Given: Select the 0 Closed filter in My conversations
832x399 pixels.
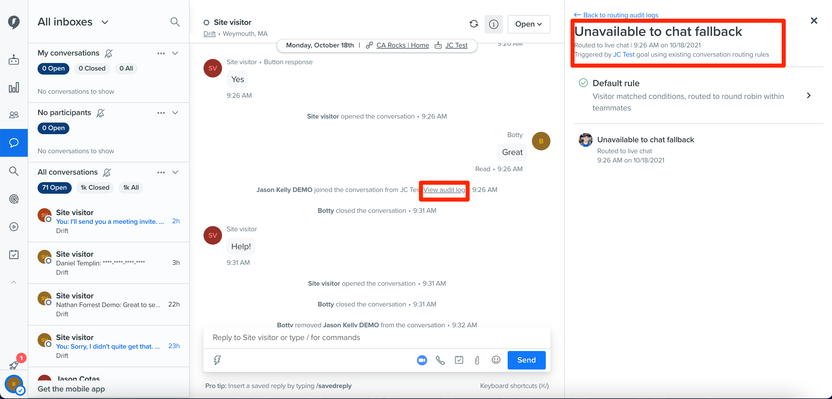Looking at the screenshot, I should coord(92,68).
